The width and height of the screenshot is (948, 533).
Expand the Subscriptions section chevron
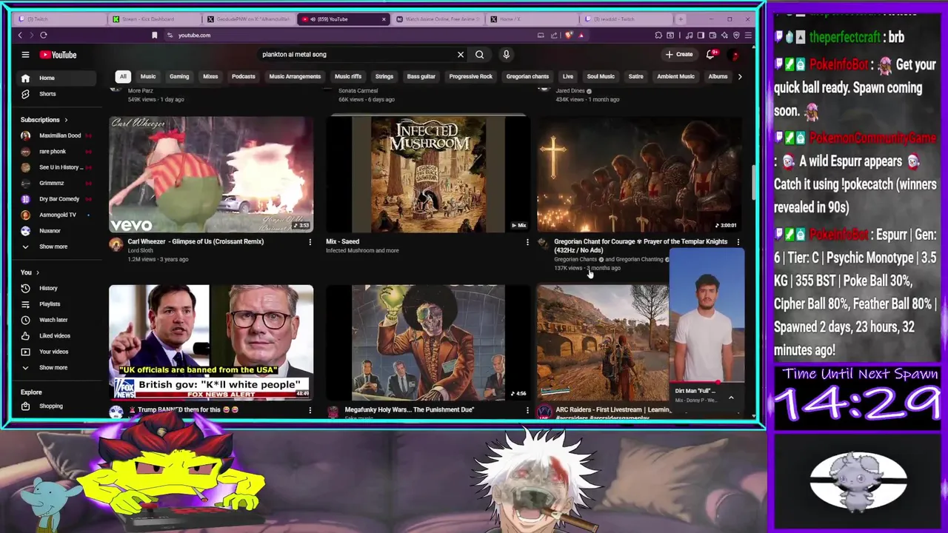click(66, 120)
